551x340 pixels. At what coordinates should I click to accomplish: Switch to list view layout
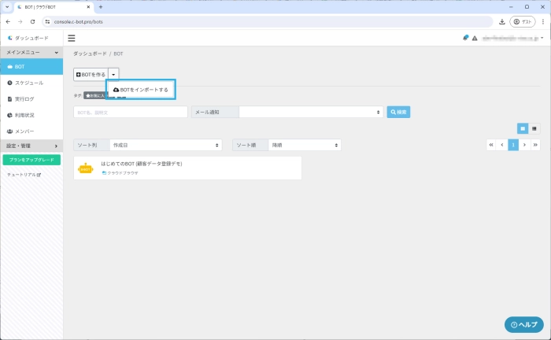tap(534, 128)
